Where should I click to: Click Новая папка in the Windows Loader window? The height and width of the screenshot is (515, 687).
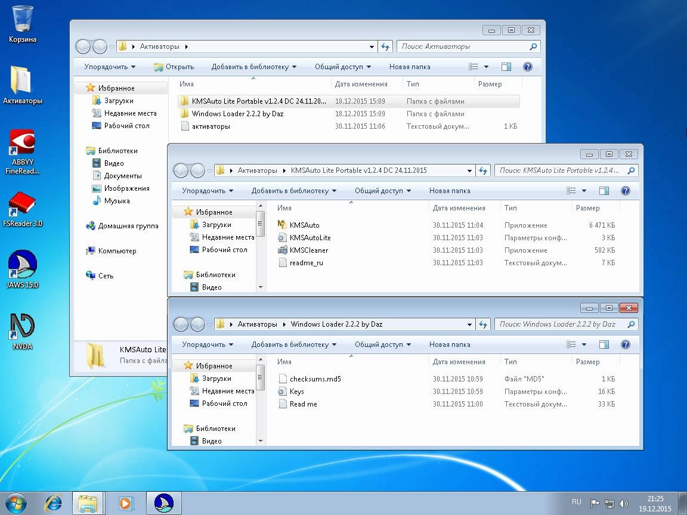click(450, 344)
